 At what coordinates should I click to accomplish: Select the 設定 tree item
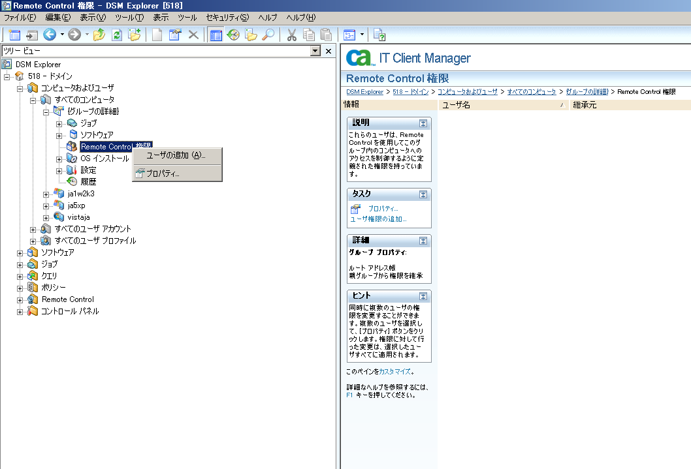[88, 170]
